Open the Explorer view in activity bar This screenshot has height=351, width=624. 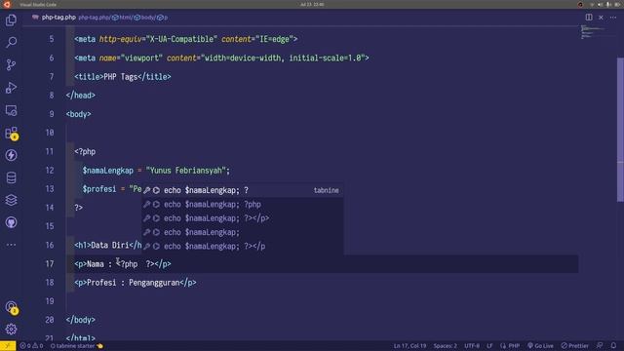[x=11, y=19]
